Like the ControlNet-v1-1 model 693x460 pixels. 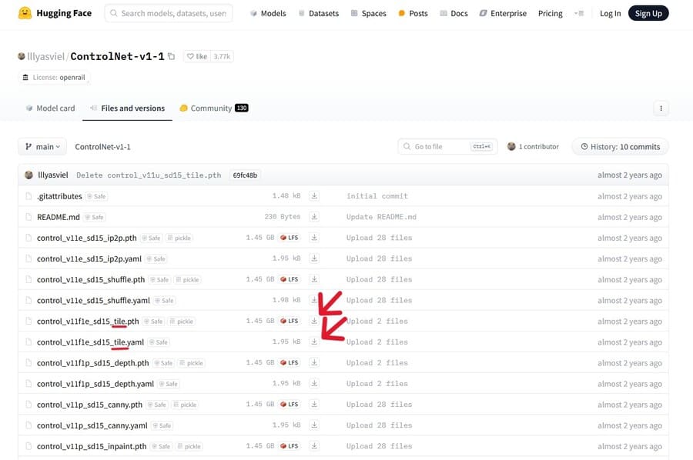(196, 56)
